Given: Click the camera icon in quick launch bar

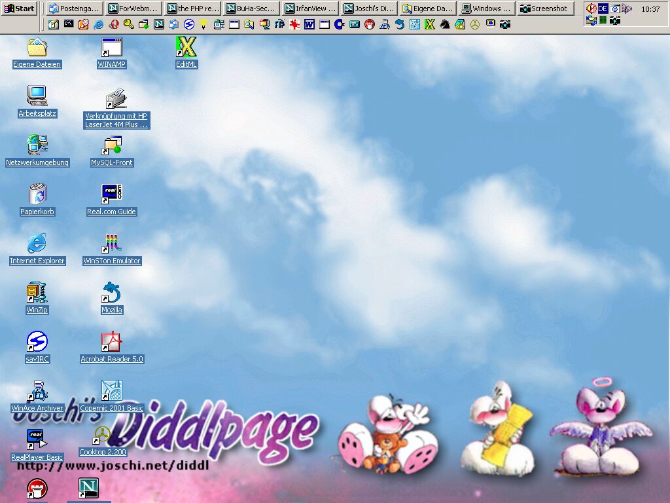Looking at the screenshot, I should [x=505, y=24].
